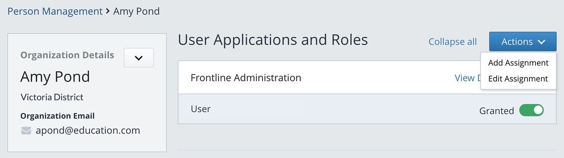This screenshot has height=158, width=564.
Task: Choose Edit Assignment from Actions menu
Action: 518,79
